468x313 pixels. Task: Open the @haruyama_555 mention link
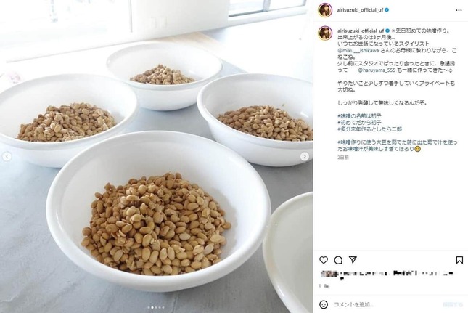[x=377, y=70]
